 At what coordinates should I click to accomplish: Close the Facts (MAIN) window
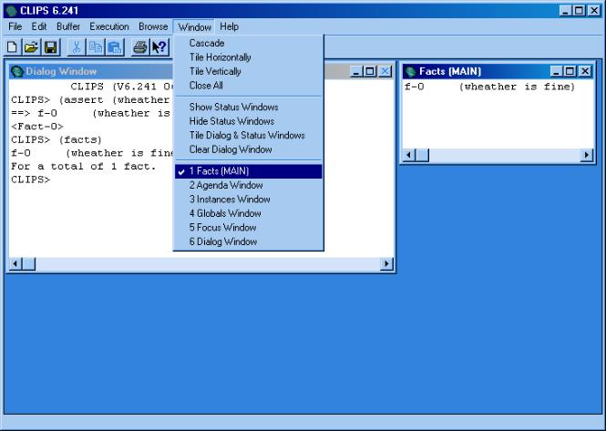[x=586, y=71]
